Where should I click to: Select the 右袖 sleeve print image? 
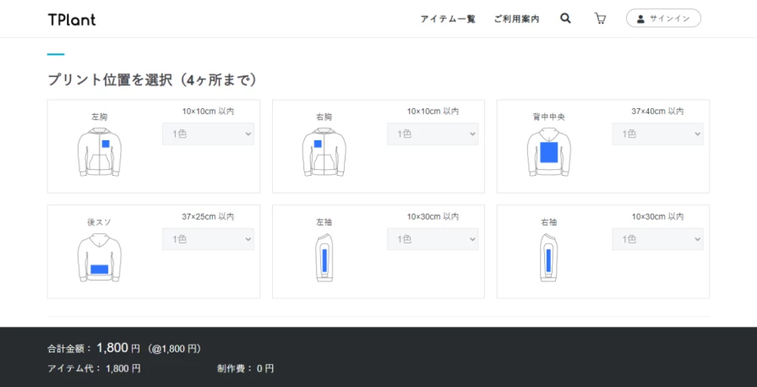click(548, 258)
